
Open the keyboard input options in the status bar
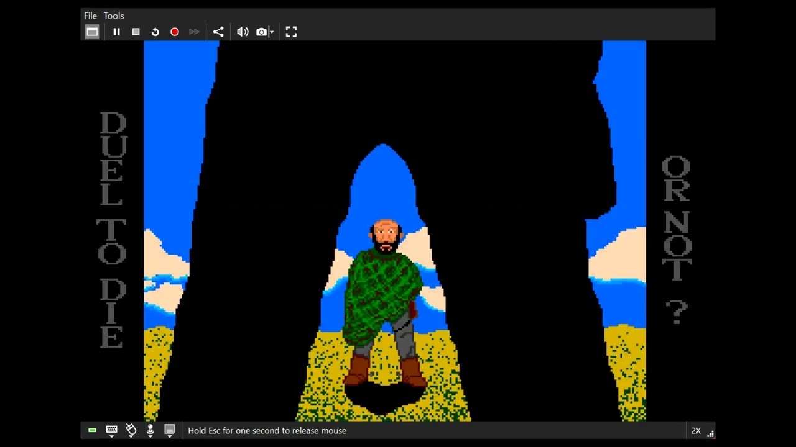111,430
